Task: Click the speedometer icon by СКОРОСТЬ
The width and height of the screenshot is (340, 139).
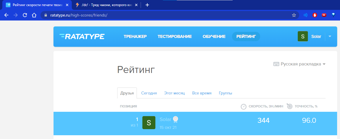Action: [244, 107]
